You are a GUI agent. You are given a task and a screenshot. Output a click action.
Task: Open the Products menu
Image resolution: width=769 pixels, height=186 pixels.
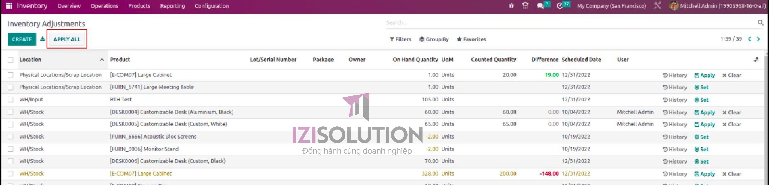click(139, 6)
